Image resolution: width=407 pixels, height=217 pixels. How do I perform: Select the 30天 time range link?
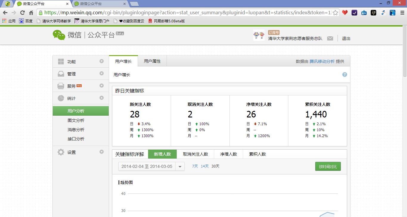point(215,166)
